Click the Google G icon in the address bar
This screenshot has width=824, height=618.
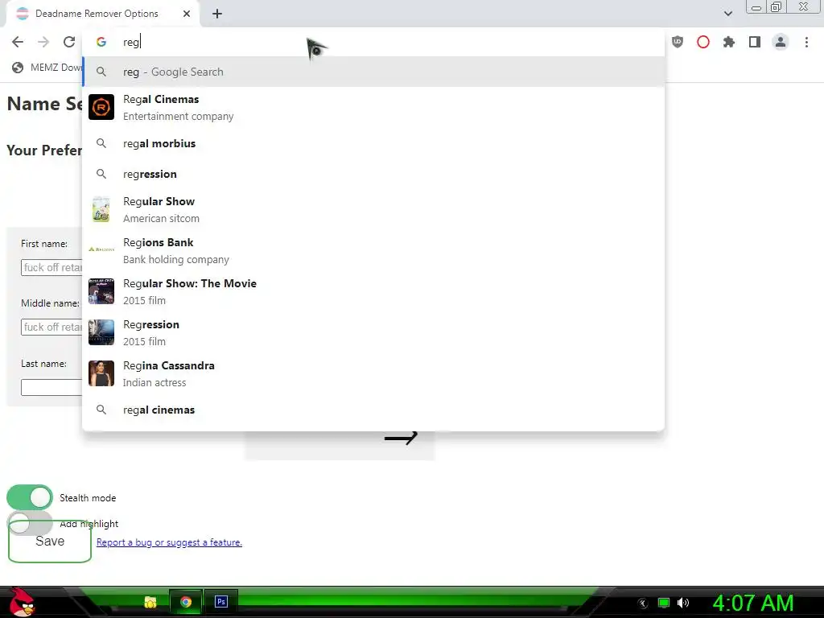point(101,42)
